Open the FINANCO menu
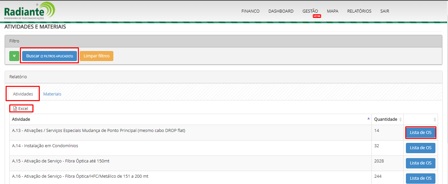Image resolution: width=448 pixels, height=184 pixels. (x=250, y=11)
